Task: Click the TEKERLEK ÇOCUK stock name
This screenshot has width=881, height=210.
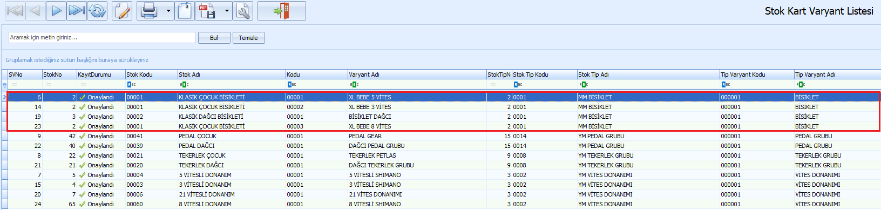Action: 232,155
